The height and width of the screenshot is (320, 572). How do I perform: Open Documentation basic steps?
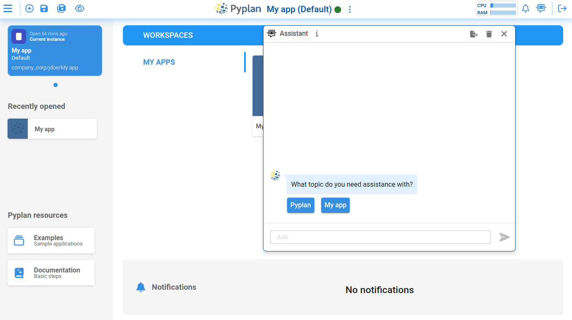pyautogui.click(x=51, y=273)
